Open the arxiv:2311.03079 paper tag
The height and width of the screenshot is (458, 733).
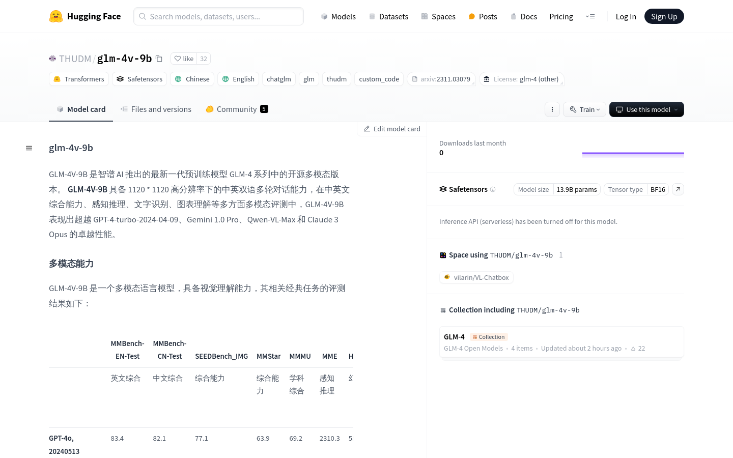pos(441,79)
